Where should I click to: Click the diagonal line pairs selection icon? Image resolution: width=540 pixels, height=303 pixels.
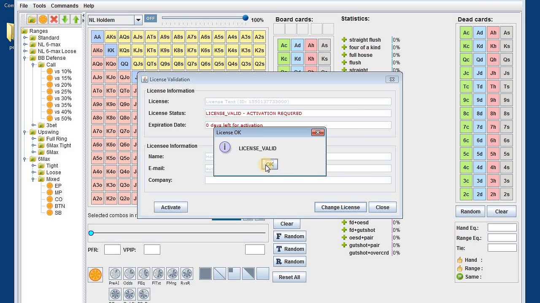pos(220,274)
